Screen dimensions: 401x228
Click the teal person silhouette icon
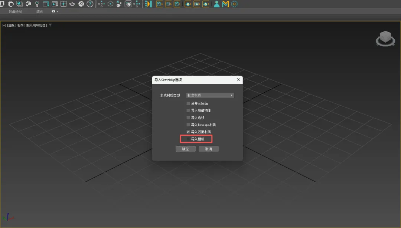pos(216,4)
